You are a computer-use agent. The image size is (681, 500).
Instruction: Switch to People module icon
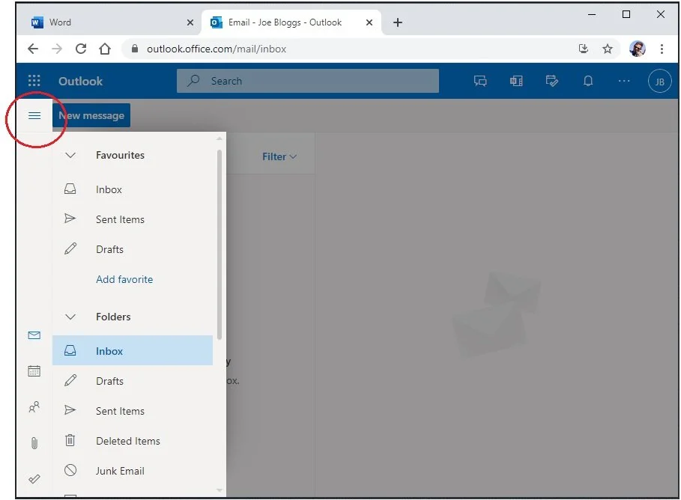(x=34, y=407)
